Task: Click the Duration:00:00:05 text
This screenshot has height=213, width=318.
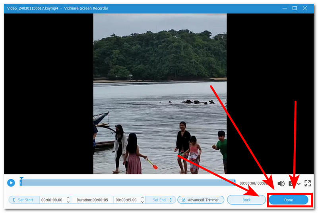Action: pos(92,200)
